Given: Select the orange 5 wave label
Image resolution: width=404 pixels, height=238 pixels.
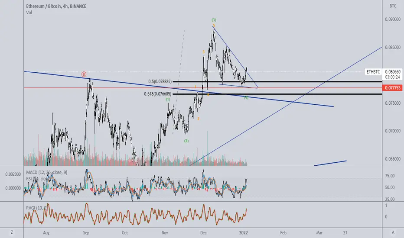Looking at the screenshot, I should 214,25.
